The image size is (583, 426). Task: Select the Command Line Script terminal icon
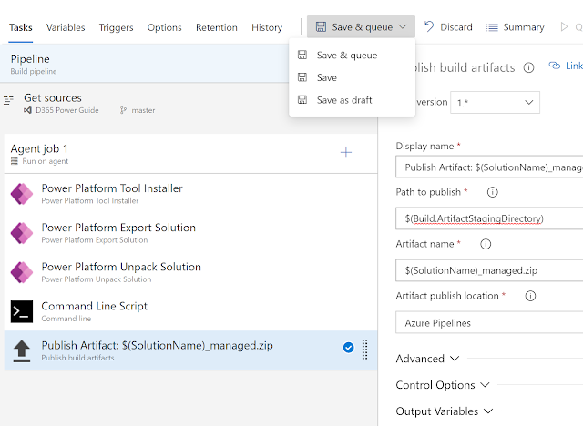21,311
